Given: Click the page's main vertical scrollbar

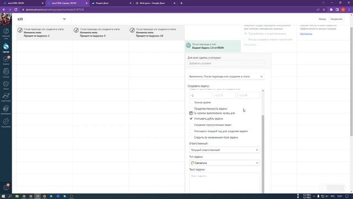Looking at the screenshot, I should pyautogui.click(x=351, y=81).
